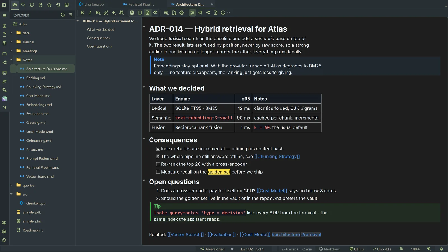
Task: Switch to the Retrieval Pipeline tab
Action: (139, 4)
